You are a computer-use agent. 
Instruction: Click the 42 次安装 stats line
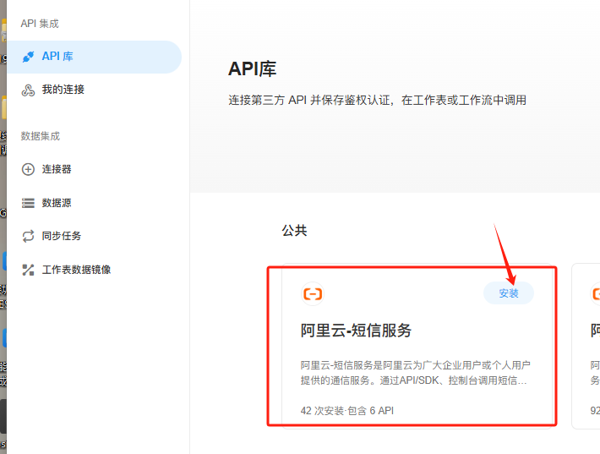pyautogui.click(x=346, y=411)
